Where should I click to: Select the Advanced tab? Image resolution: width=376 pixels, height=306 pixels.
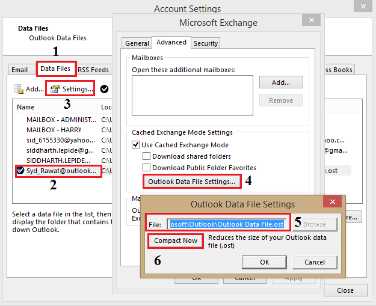click(171, 43)
